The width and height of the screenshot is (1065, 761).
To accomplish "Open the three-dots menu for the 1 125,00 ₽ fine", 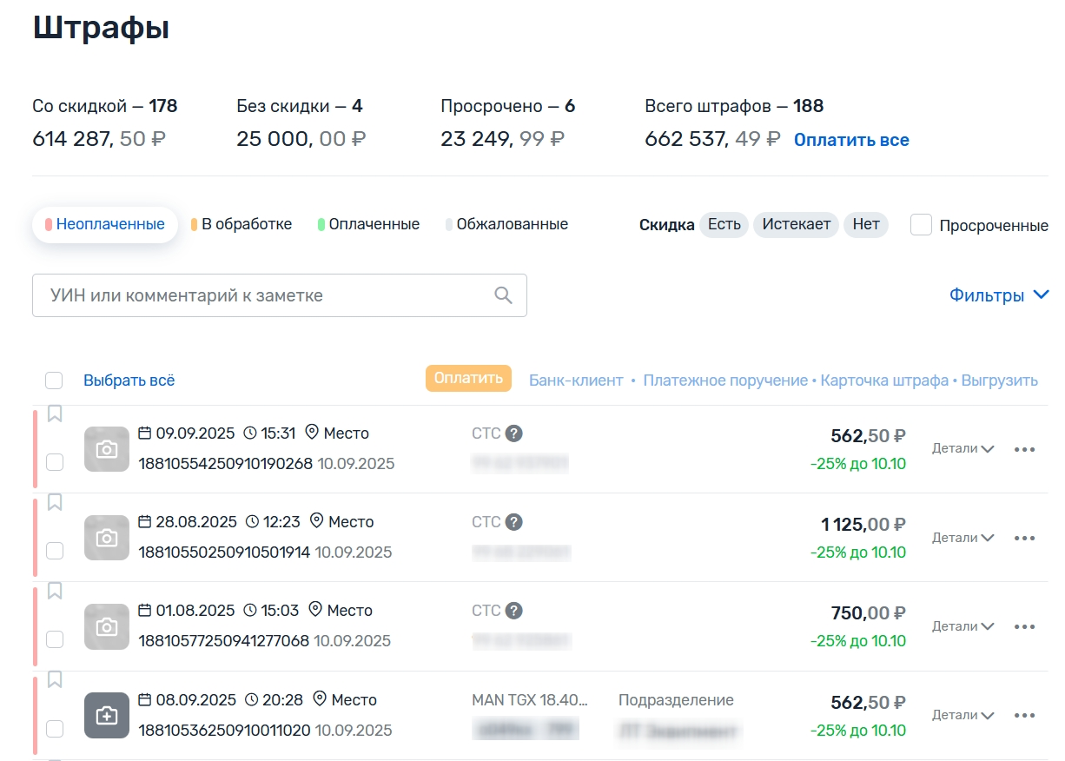I will pos(1024,538).
